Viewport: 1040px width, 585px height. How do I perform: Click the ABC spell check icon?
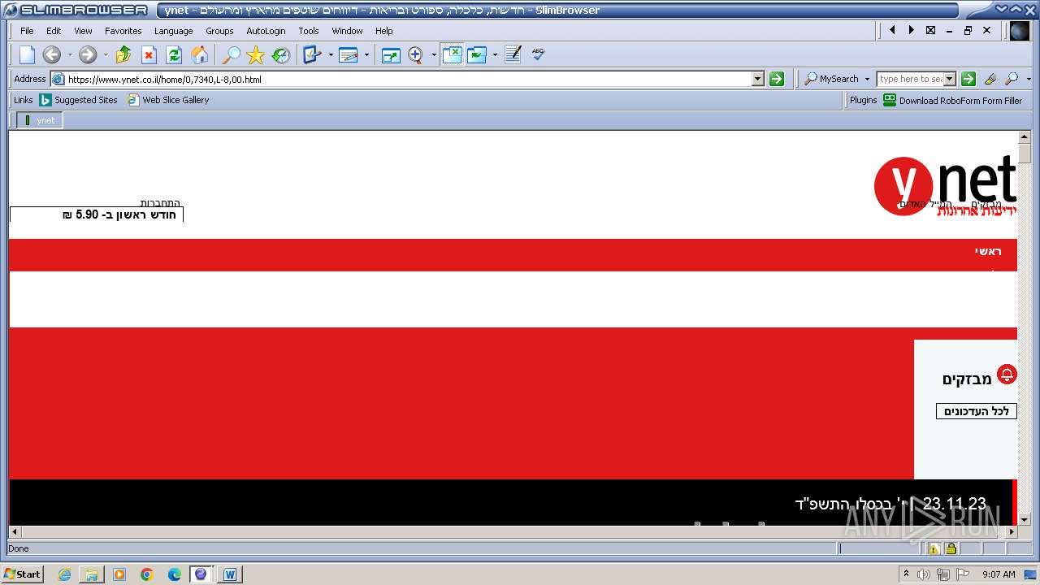(x=538, y=54)
